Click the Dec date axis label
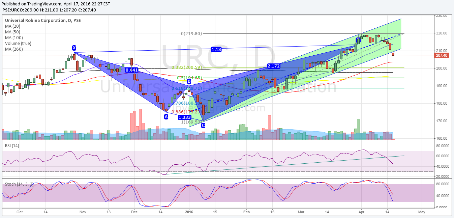 [134, 212]
